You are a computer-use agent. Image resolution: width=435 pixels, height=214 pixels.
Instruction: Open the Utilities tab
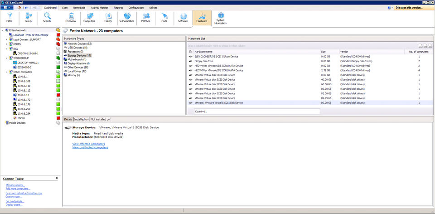tap(153, 8)
